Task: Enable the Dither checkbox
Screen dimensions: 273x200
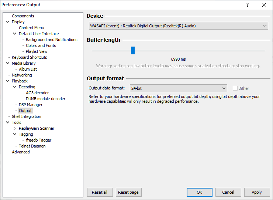Action: pos(235,88)
